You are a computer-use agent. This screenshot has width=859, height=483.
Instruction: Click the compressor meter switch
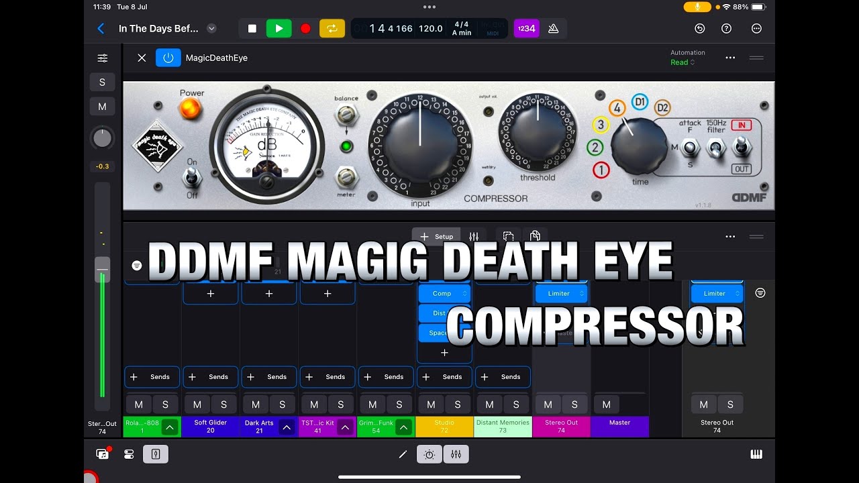(346, 177)
